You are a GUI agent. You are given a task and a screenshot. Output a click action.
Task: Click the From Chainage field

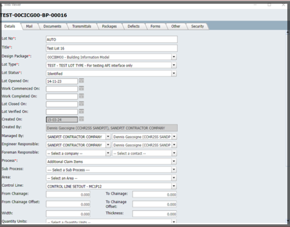coord(68,194)
